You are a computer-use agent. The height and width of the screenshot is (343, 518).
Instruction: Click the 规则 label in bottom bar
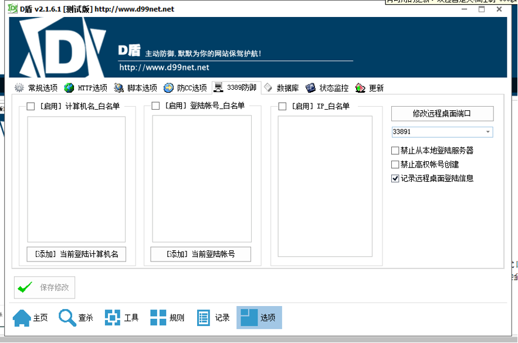click(x=177, y=318)
